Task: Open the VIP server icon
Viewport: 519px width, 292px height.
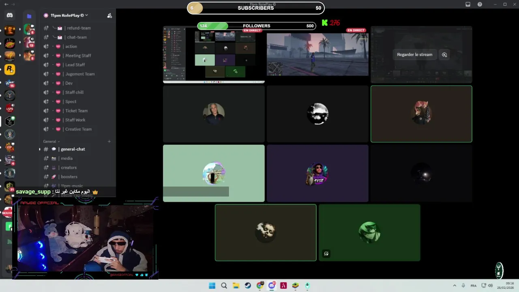Action: click(10, 147)
